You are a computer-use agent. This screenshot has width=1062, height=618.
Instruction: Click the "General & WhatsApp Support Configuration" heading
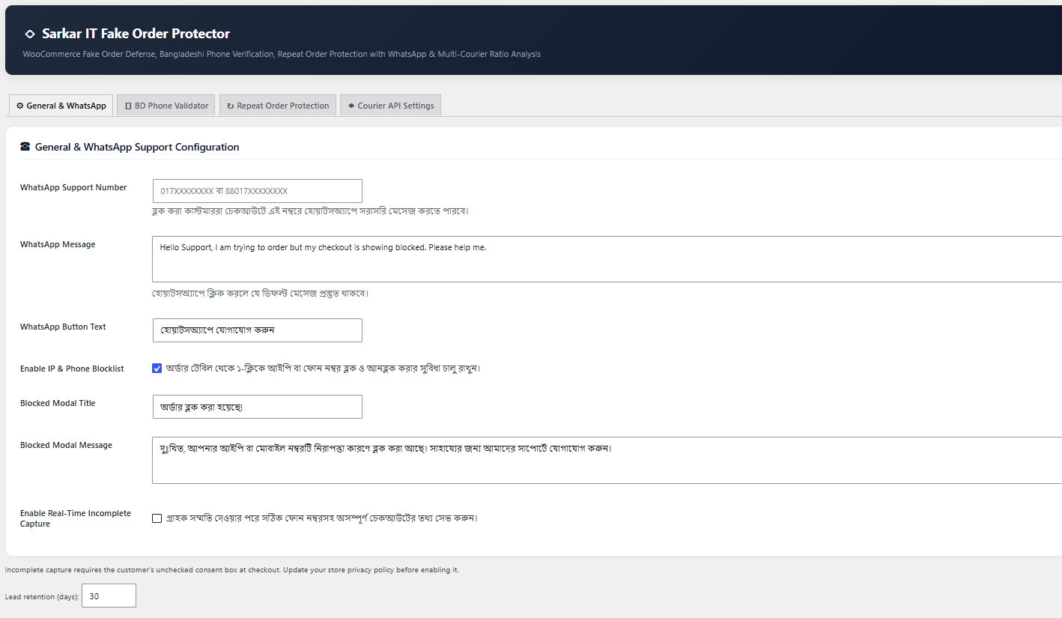pos(137,147)
